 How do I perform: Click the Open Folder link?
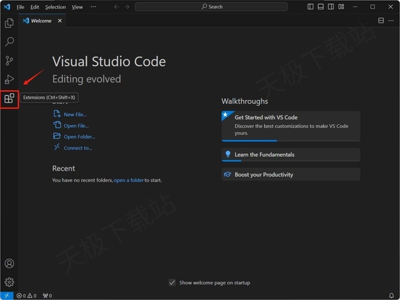pos(79,137)
